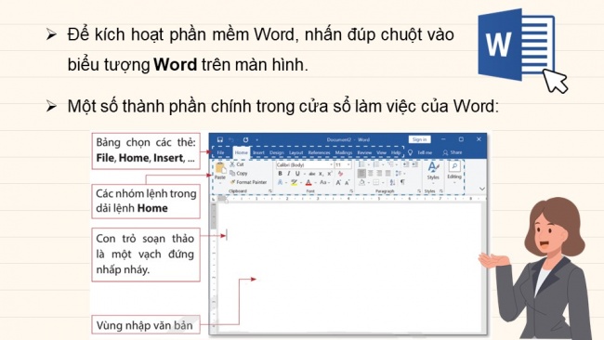Switch to the Insert tab

coord(258,153)
